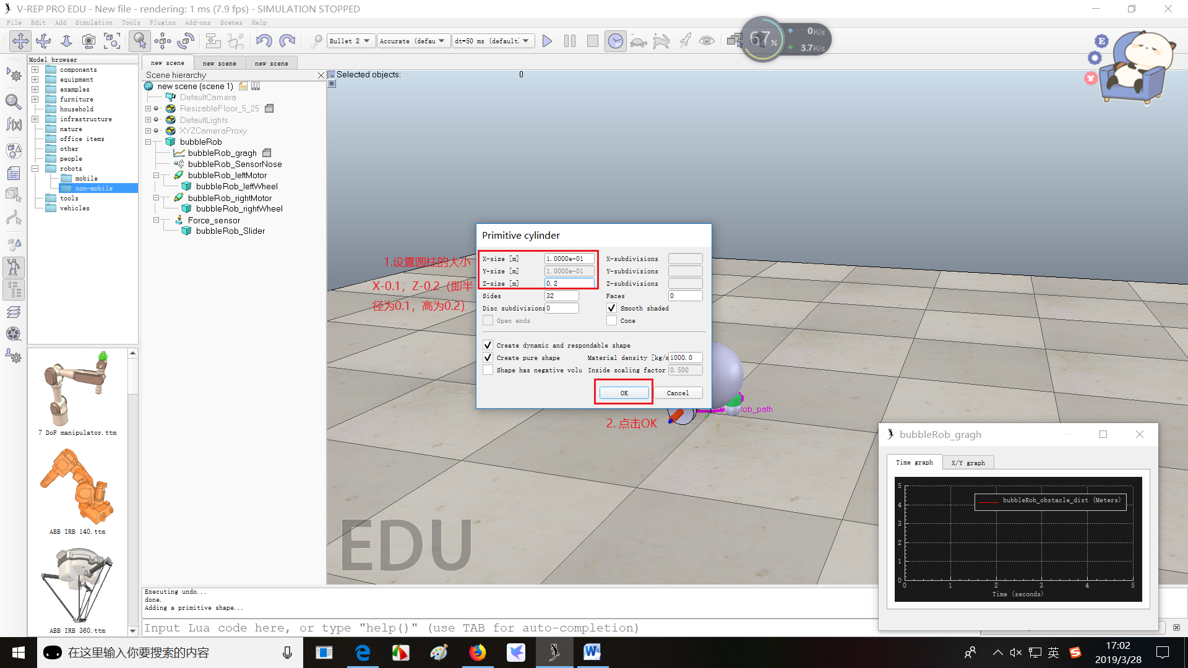Viewport: 1188px width, 668px height.
Task: Toggle real-time mode clock icon
Action: coord(615,41)
